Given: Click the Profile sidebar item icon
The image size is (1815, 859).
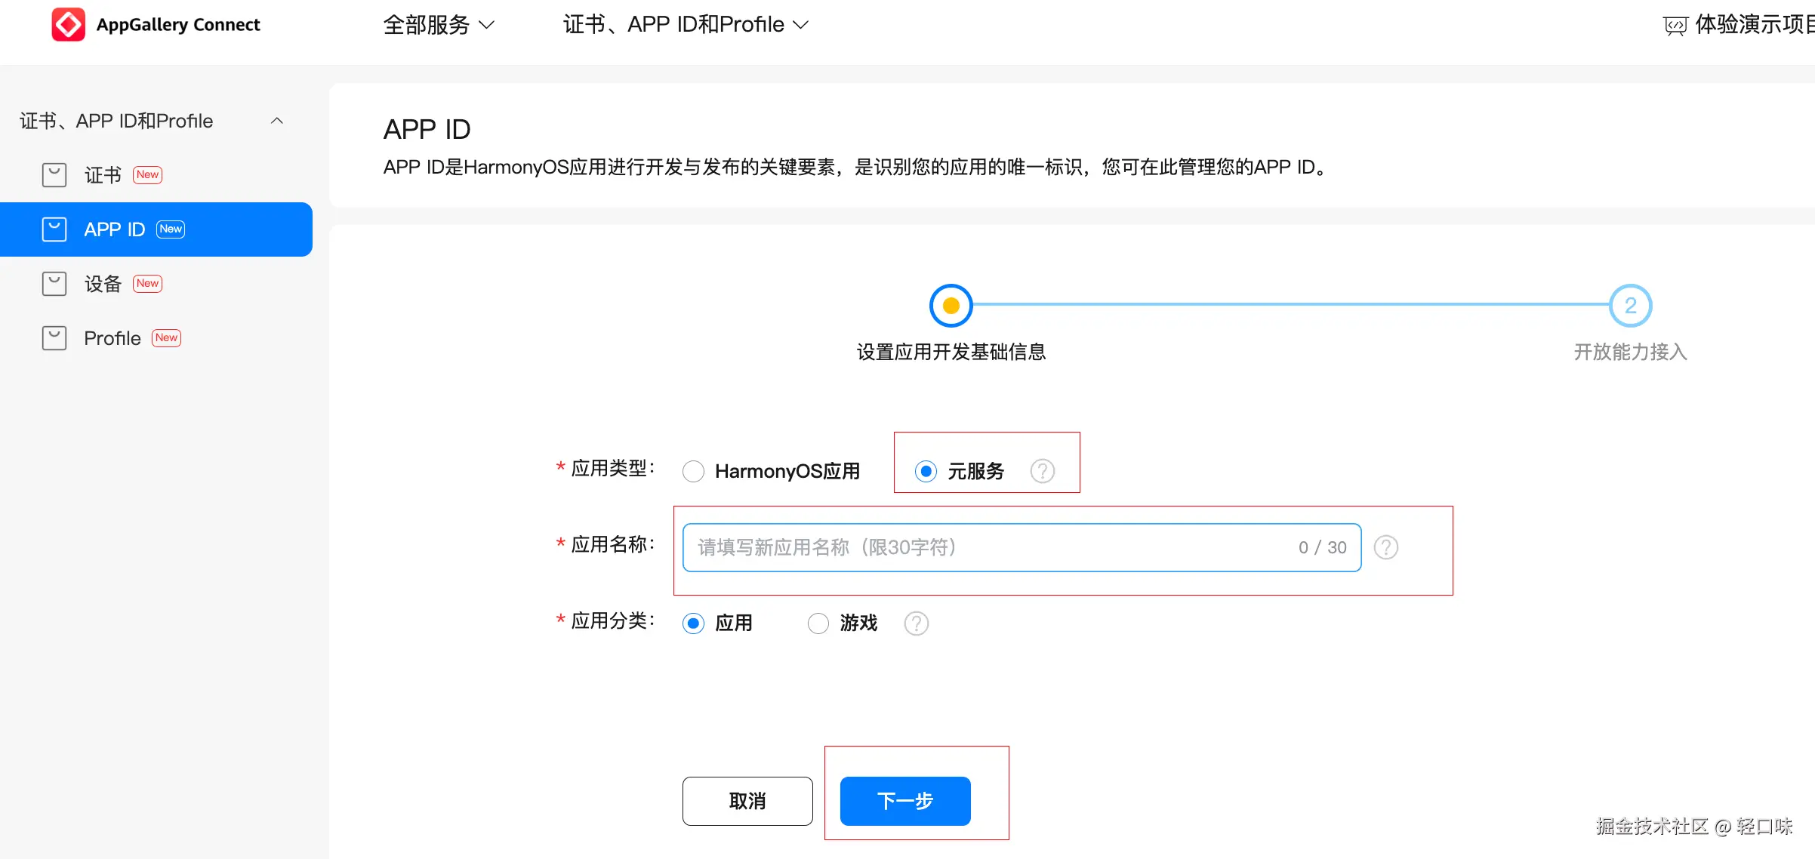Looking at the screenshot, I should (x=54, y=338).
